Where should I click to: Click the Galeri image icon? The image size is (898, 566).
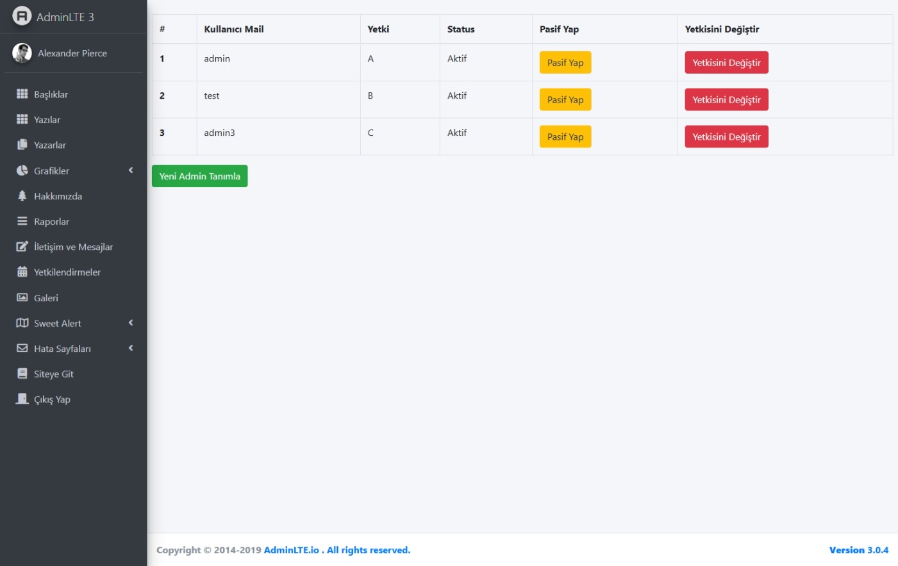(x=22, y=297)
